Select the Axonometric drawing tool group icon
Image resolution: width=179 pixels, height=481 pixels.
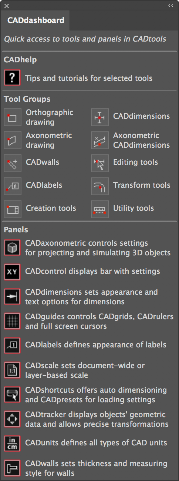[x=13, y=140]
